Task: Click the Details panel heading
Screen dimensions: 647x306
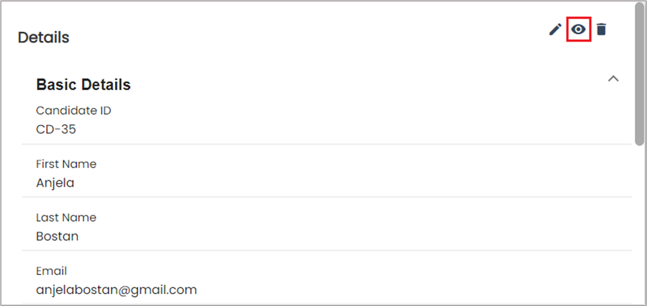Action: click(x=44, y=38)
